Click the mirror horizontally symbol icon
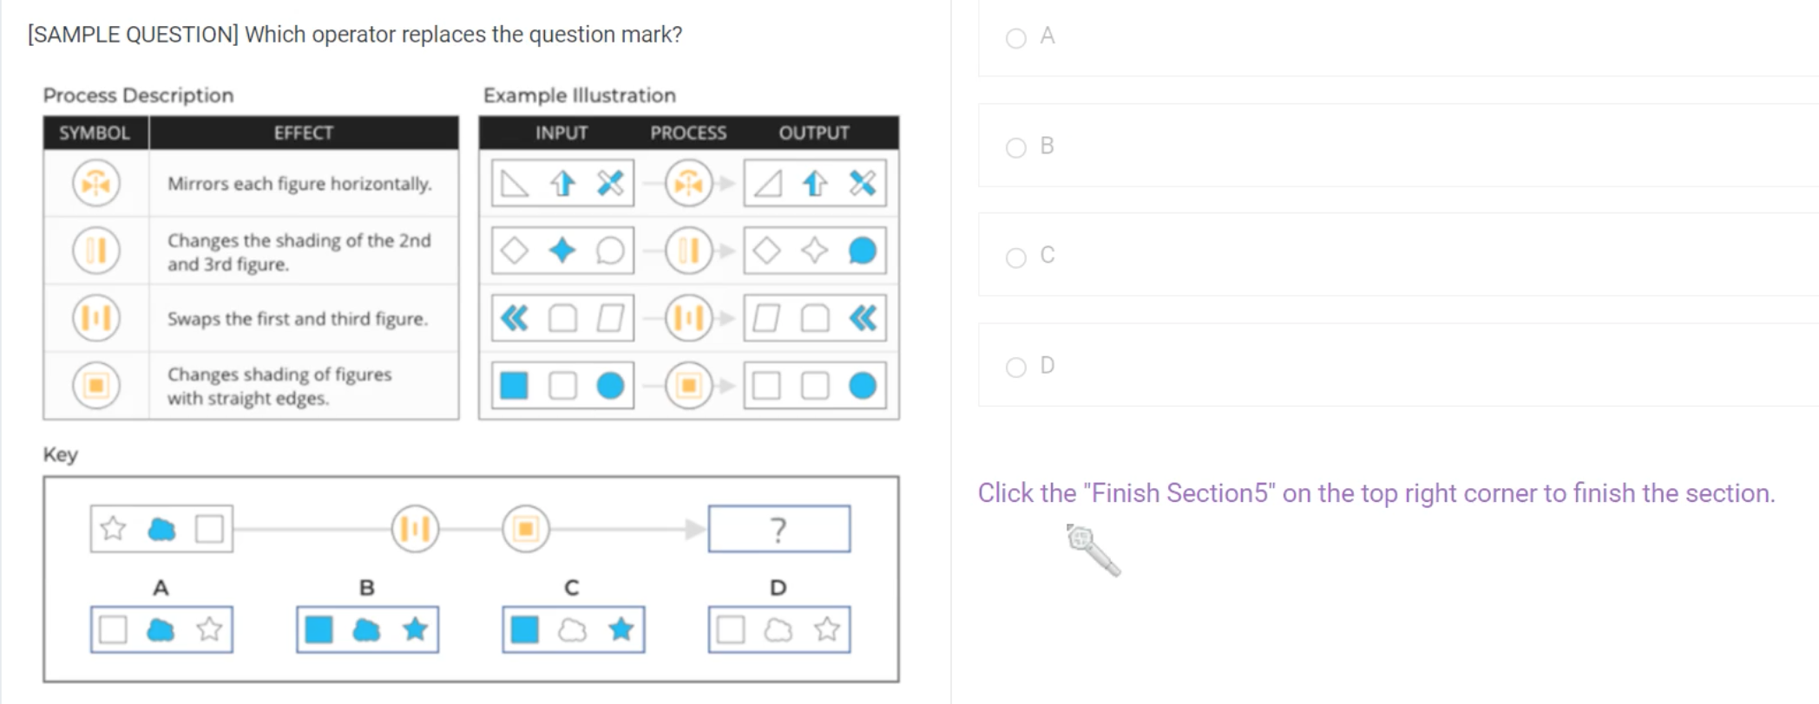1819x704 pixels. click(96, 184)
